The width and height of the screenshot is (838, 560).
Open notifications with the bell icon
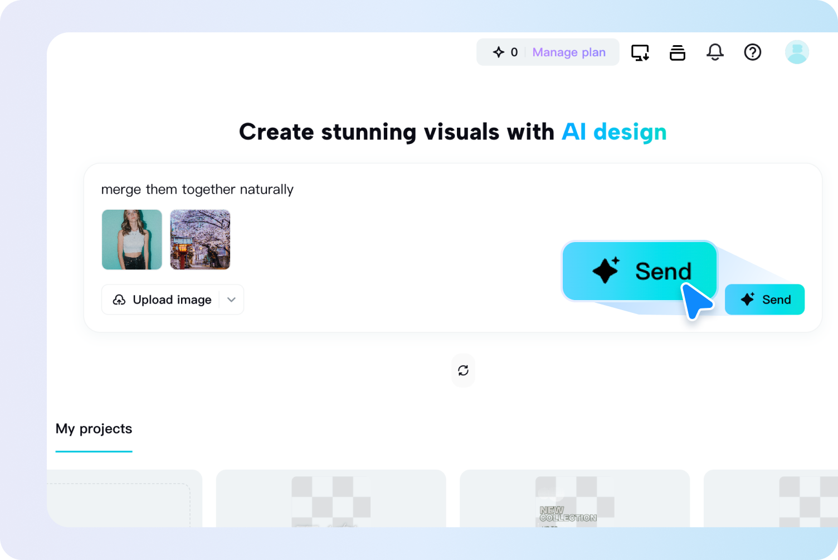[x=715, y=52]
